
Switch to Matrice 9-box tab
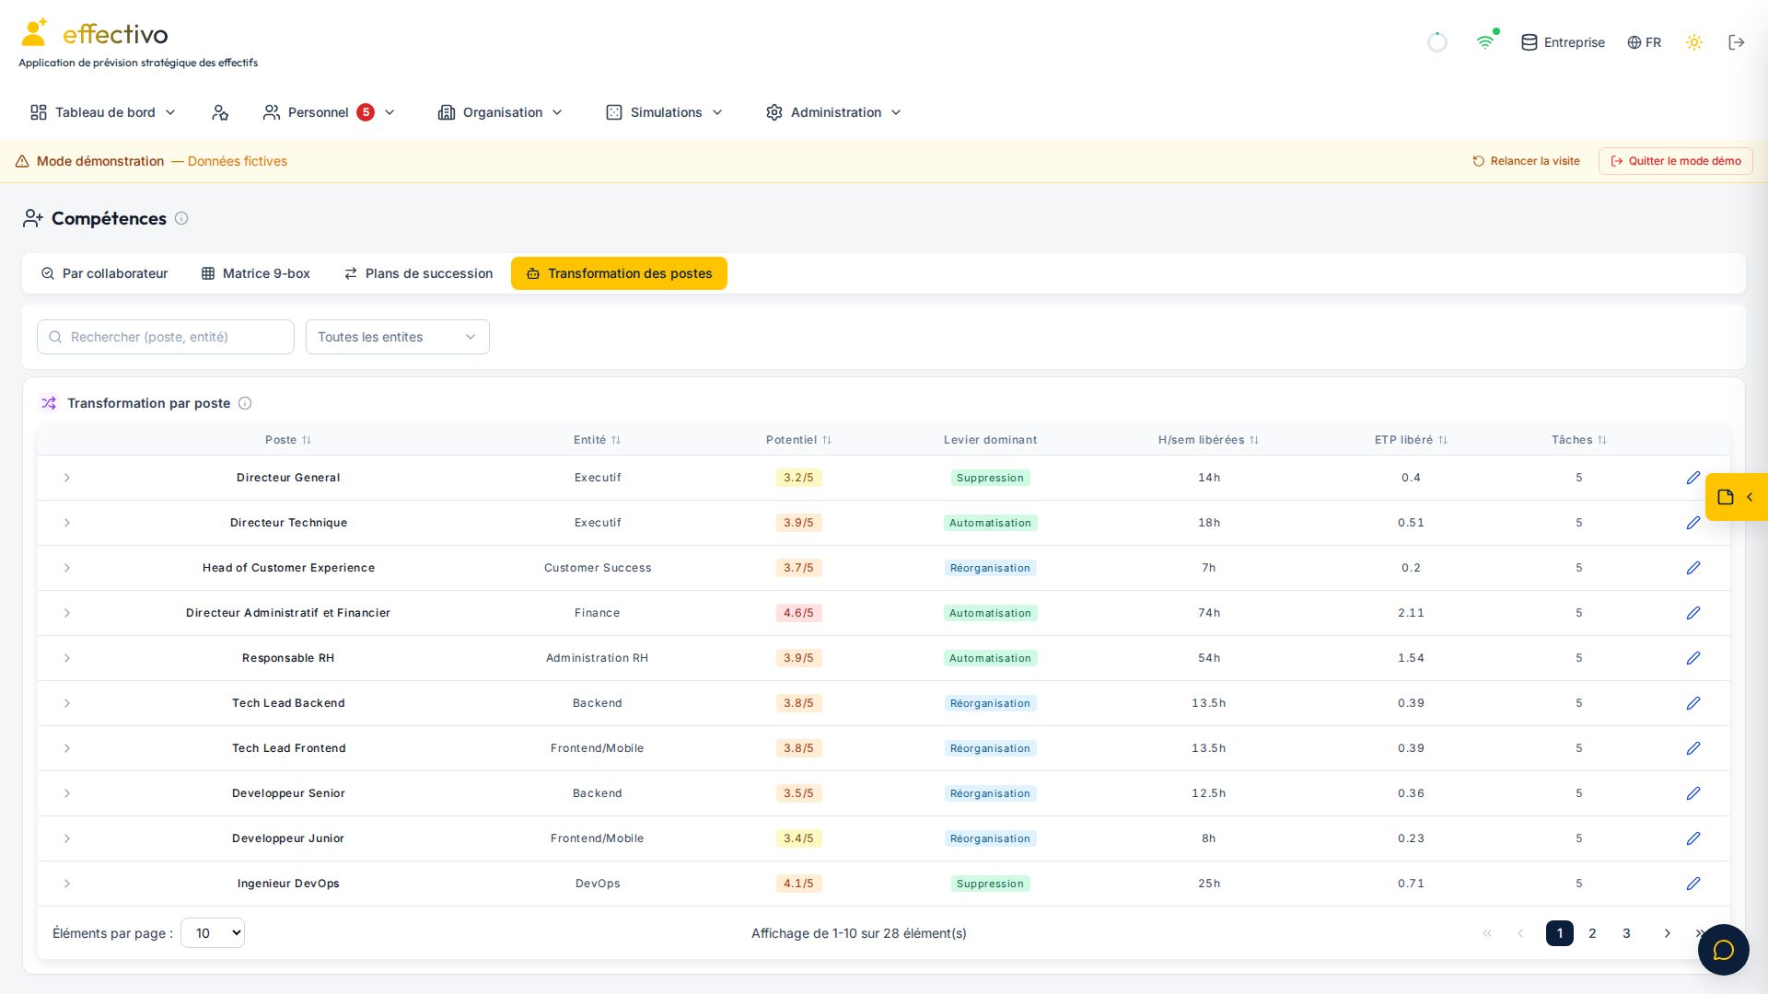pos(256,273)
